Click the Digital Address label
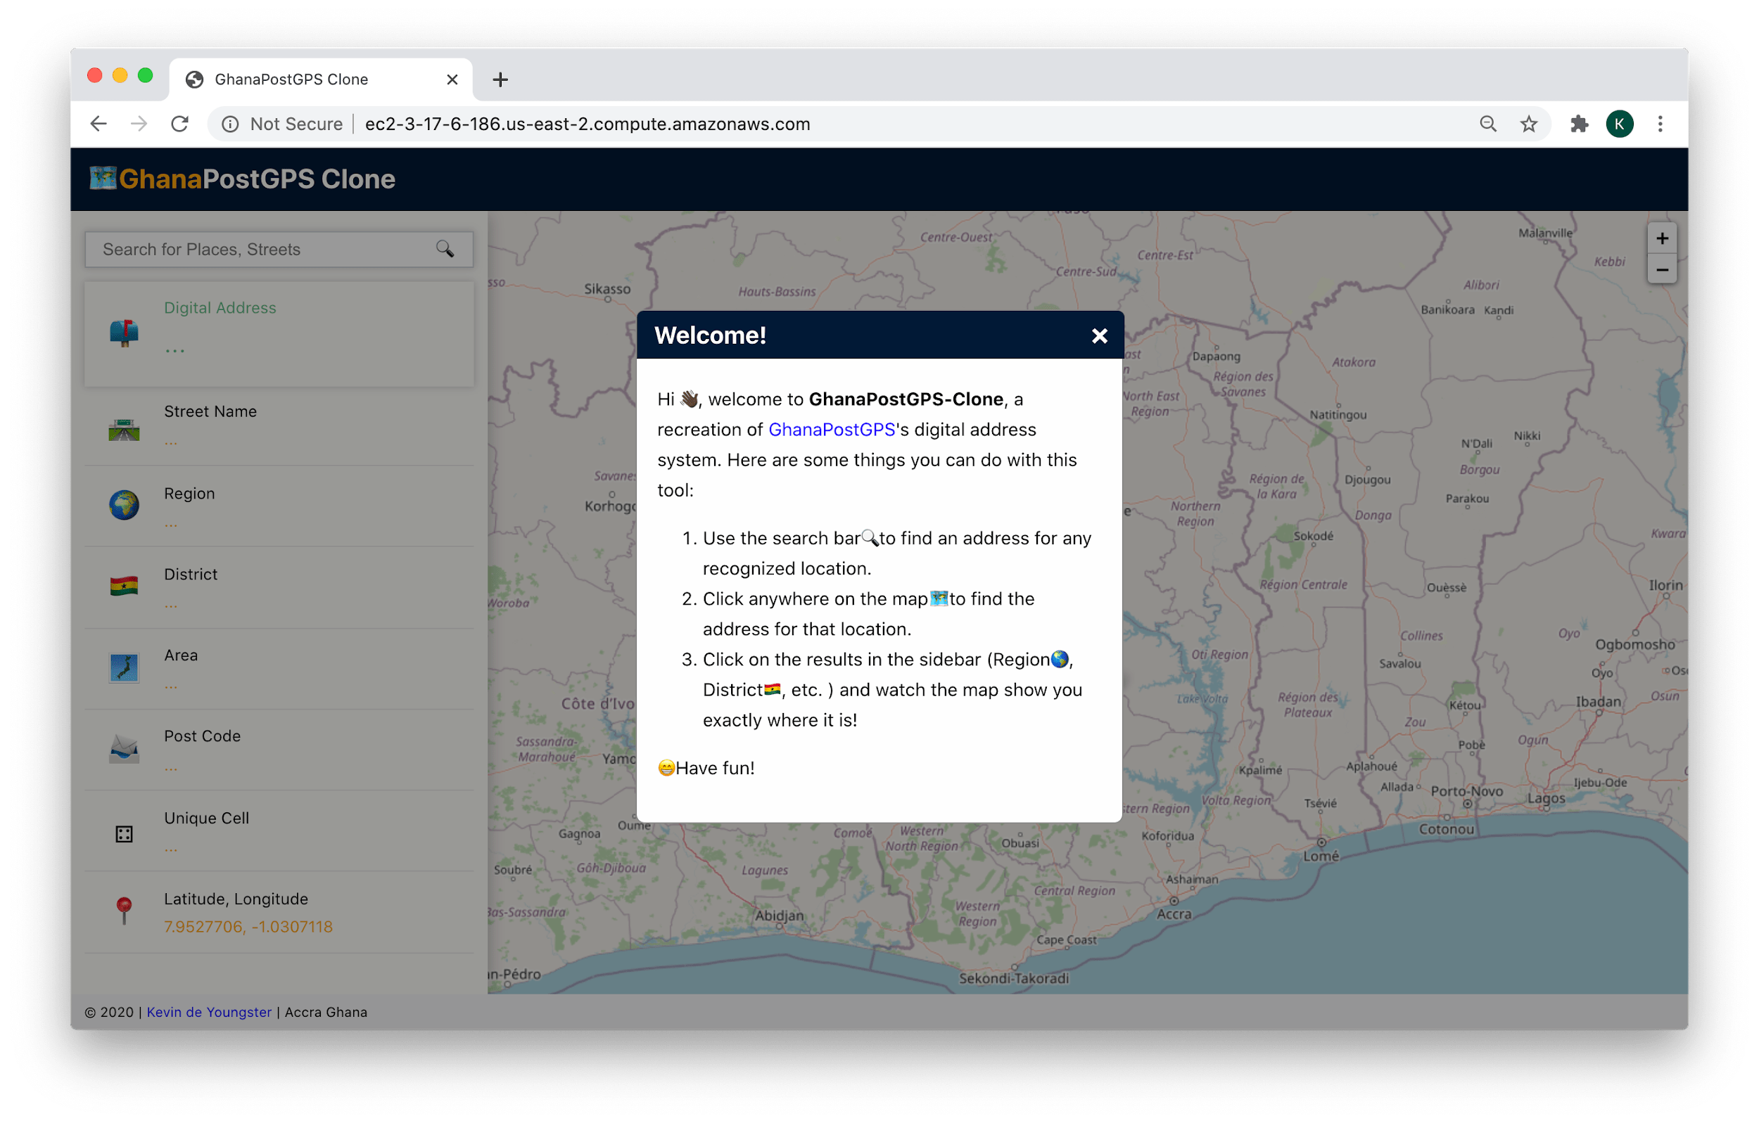 (220, 307)
